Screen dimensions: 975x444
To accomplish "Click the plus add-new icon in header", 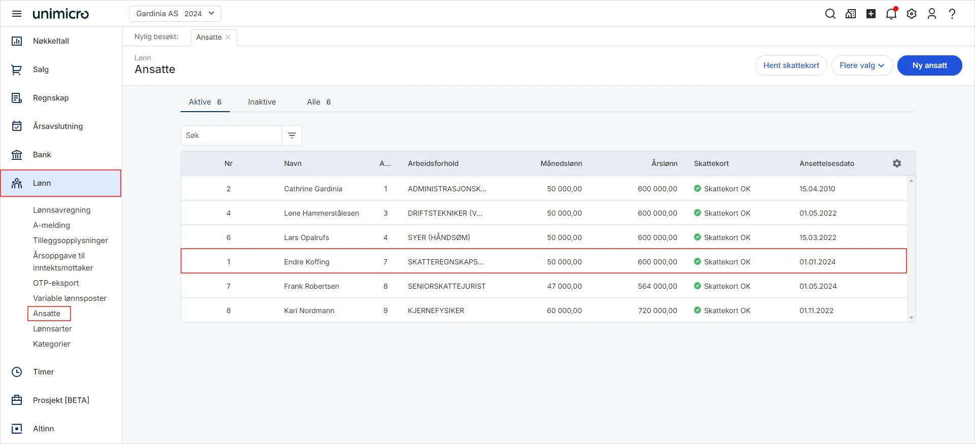I will click(x=871, y=14).
